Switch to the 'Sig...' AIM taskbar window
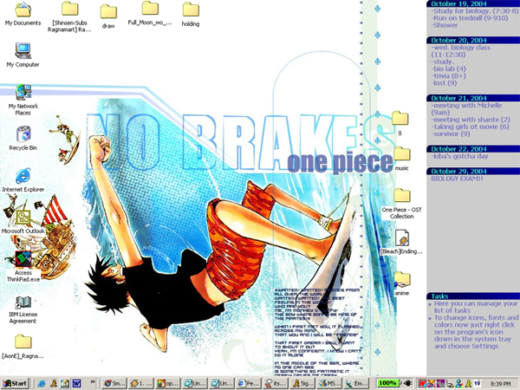This screenshot has height=390, width=520. click(302, 384)
